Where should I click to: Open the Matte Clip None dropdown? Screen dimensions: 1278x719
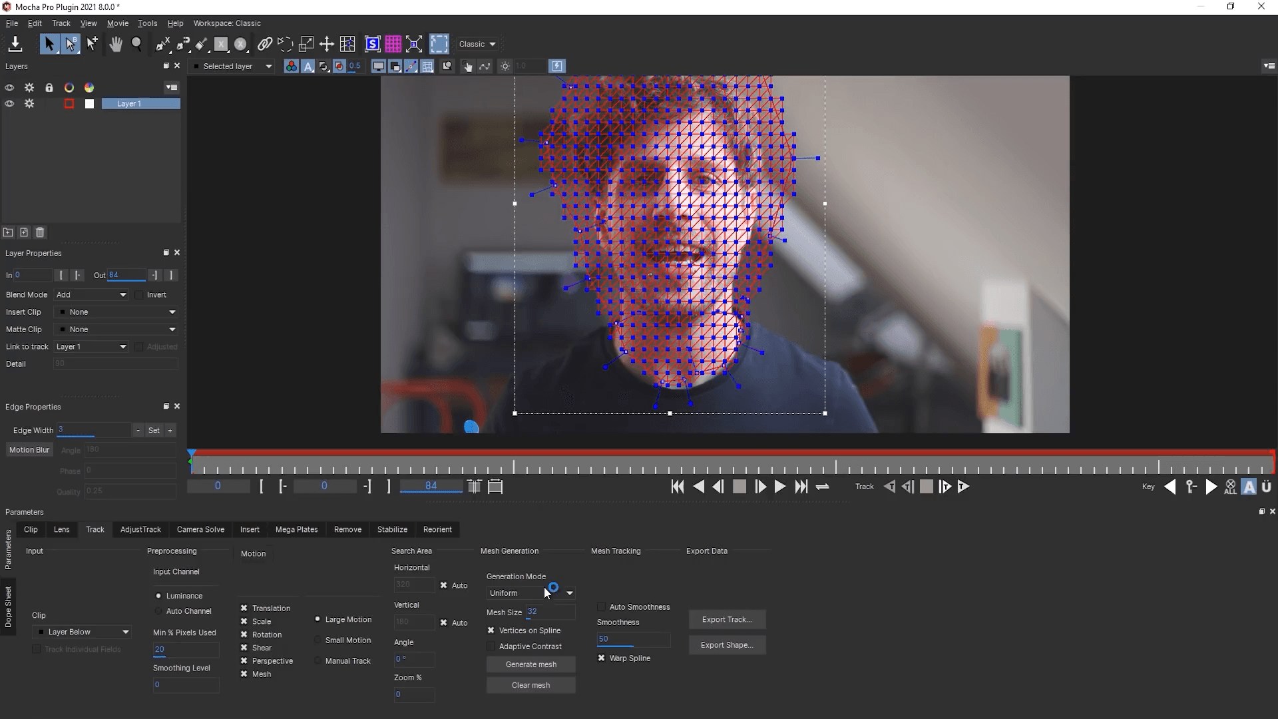[x=116, y=329]
